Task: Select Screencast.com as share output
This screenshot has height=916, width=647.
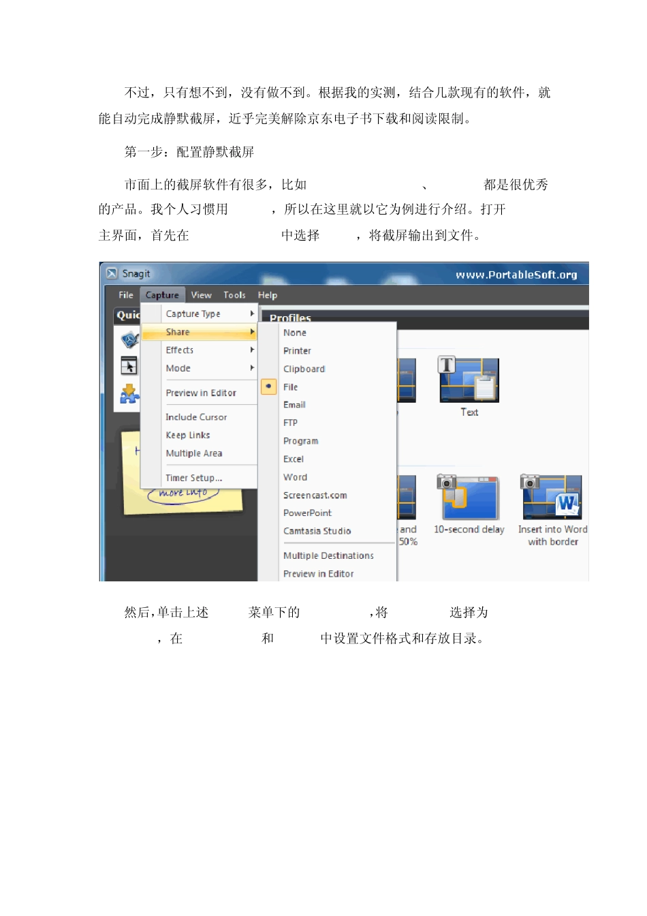Action: (x=328, y=495)
